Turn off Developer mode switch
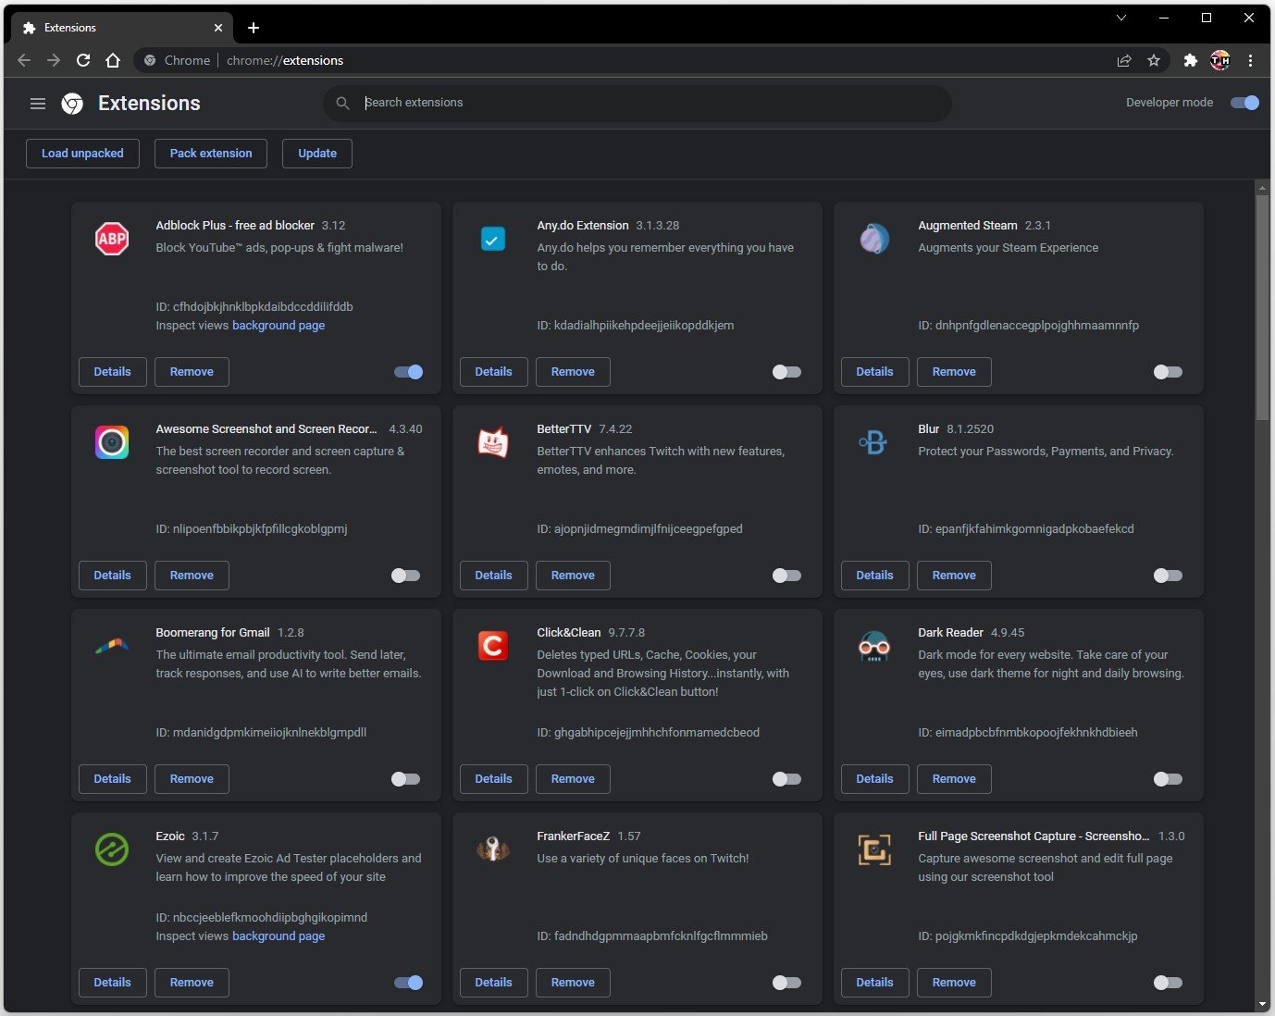Viewport: 1275px width, 1016px height. [x=1244, y=103]
